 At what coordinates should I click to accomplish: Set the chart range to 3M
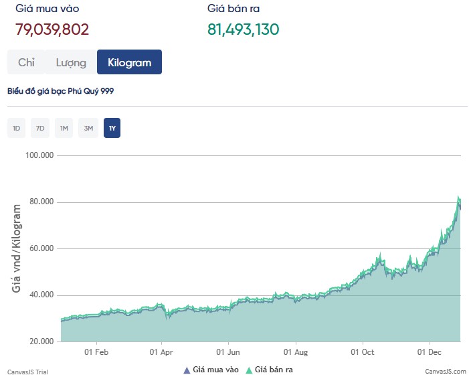pyautogui.click(x=88, y=127)
